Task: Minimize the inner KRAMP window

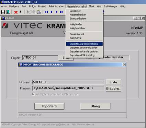Action: pyautogui.click(x=135, y=18)
